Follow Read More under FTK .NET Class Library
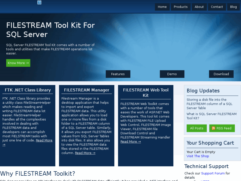The width and height of the screenshot is (241, 181). point(44,140)
